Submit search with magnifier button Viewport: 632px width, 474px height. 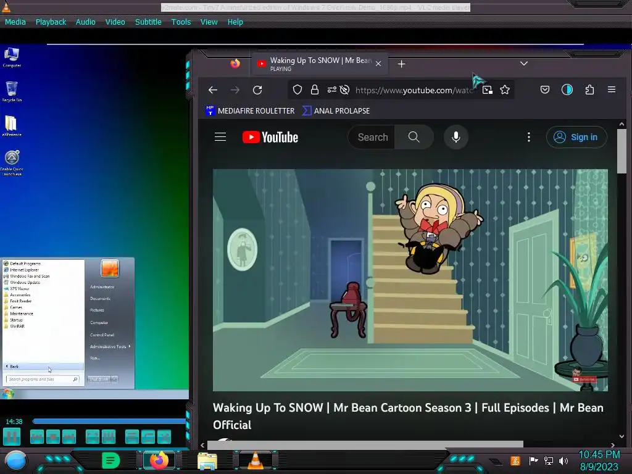click(x=414, y=137)
